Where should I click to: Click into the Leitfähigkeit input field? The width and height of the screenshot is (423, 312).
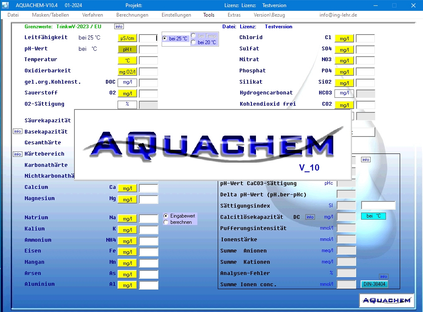click(x=148, y=38)
